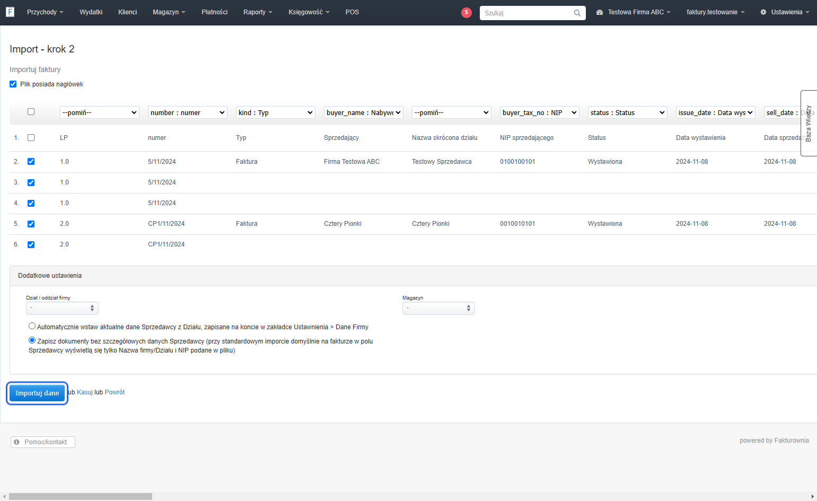Click the search magnifier icon
The width and height of the screenshot is (817, 501).
point(577,13)
